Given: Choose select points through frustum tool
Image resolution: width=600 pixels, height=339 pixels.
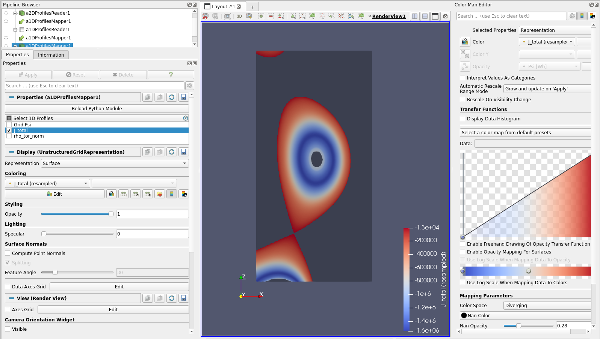Looking at the screenshot, I should pyautogui.click(x=322, y=16).
